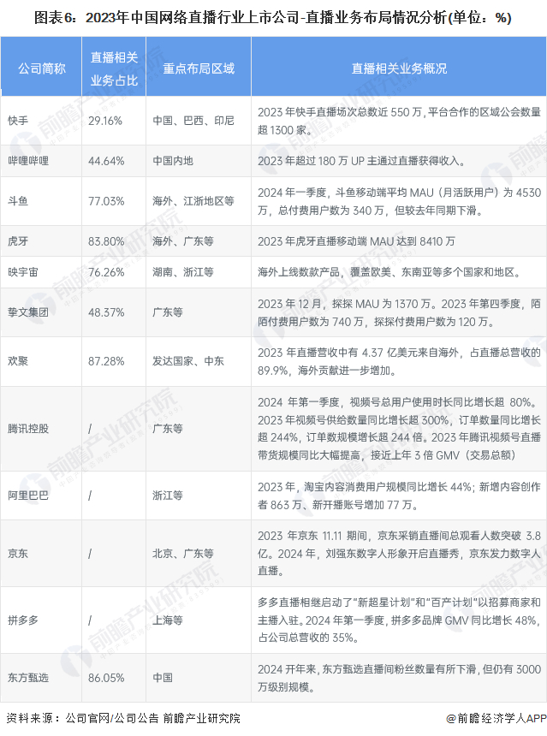
Task: Click the company name 京东
Action: pyautogui.click(x=18, y=554)
